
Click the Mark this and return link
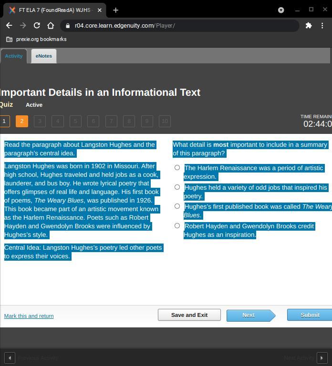click(29, 316)
